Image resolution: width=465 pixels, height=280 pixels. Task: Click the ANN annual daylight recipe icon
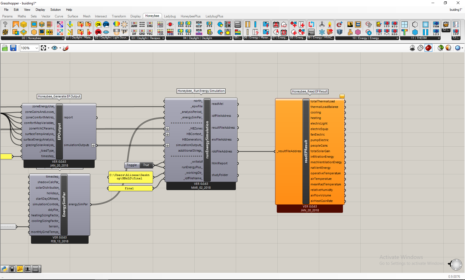[134, 25]
